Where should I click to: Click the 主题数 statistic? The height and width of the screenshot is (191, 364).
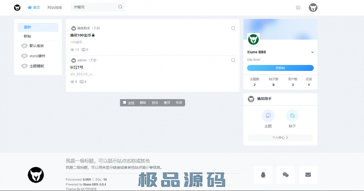click(x=254, y=82)
